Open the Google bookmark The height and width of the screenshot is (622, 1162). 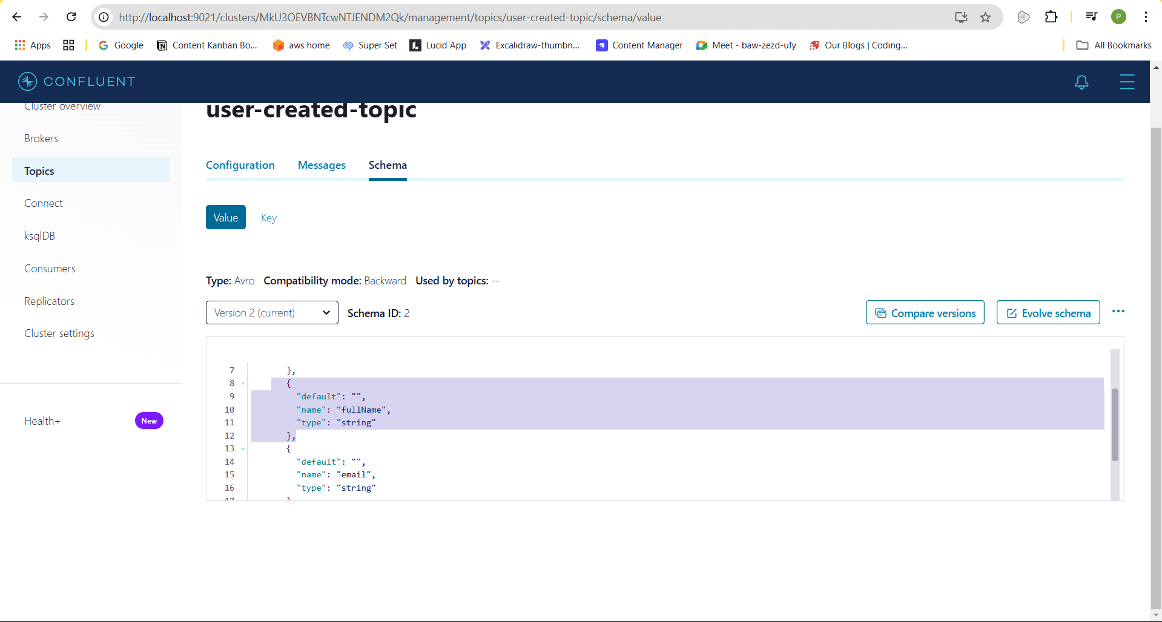121,45
